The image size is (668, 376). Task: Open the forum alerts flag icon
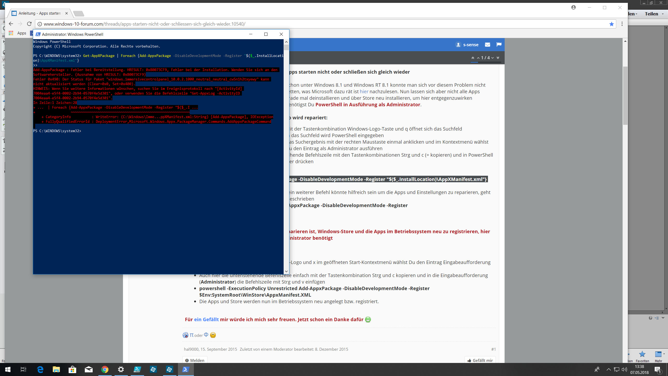click(x=499, y=45)
